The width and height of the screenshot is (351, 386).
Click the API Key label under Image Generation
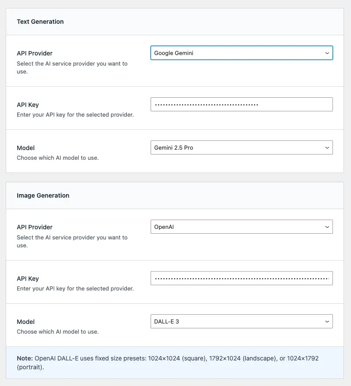coord(28,279)
